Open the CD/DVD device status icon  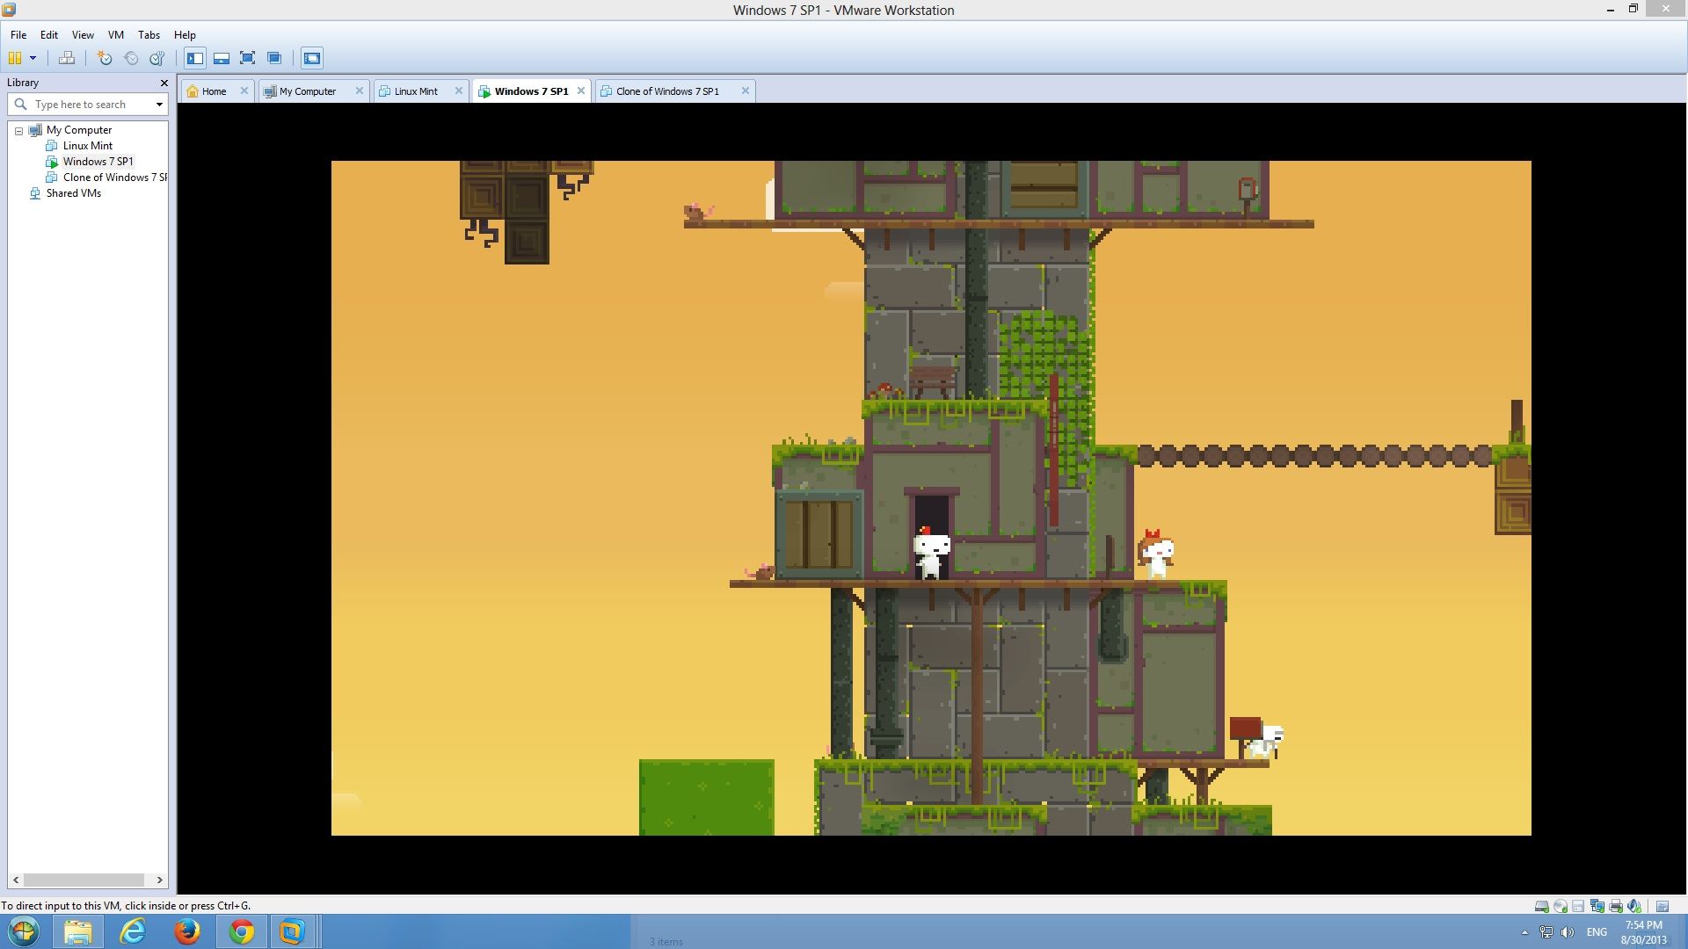[x=1561, y=905]
